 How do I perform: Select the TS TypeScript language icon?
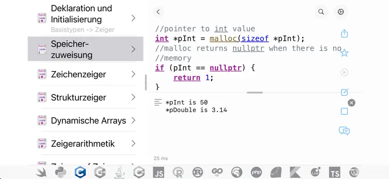pos(335,172)
